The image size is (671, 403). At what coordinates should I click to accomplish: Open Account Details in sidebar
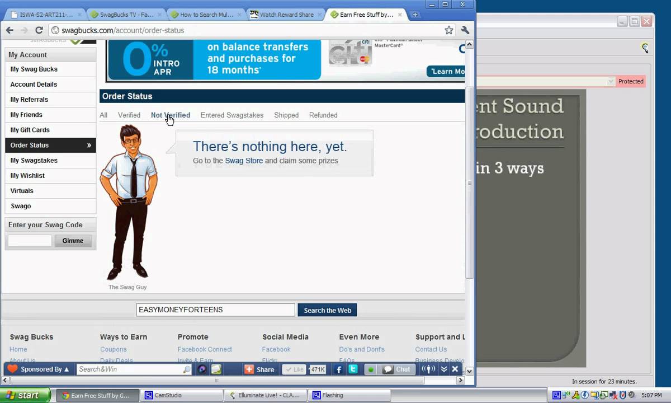pyautogui.click(x=50, y=85)
